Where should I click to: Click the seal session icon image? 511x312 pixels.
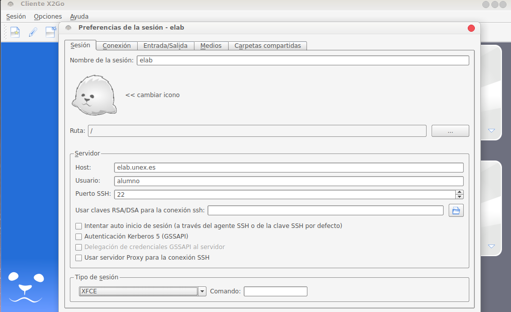pyautogui.click(x=94, y=96)
